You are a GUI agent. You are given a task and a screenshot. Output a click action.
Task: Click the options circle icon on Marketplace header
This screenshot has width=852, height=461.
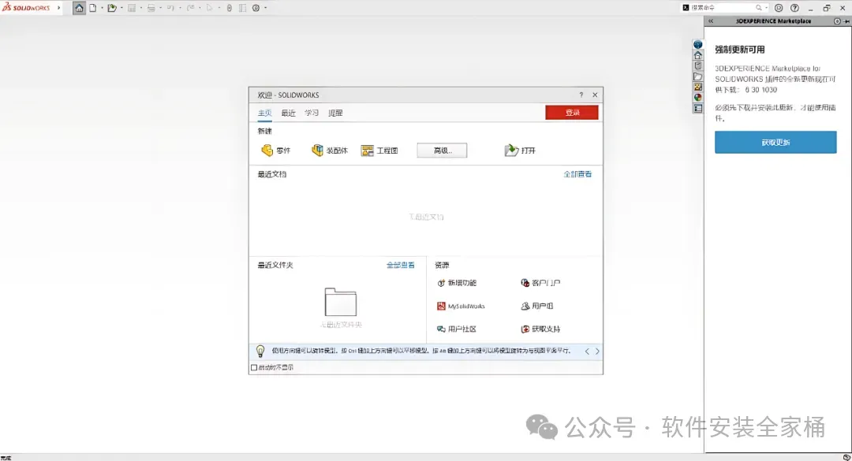pyautogui.click(x=837, y=21)
